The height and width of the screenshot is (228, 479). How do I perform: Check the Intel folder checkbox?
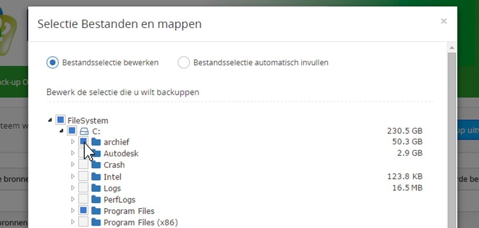point(83,176)
